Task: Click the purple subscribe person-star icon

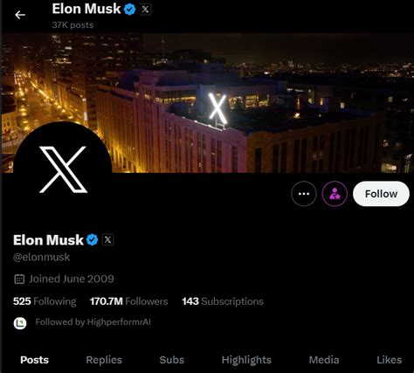Action: [x=335, y=194]
